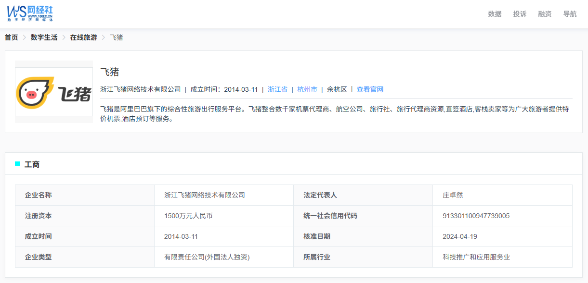Click the 飞猪 company title heading

point(109,72)
